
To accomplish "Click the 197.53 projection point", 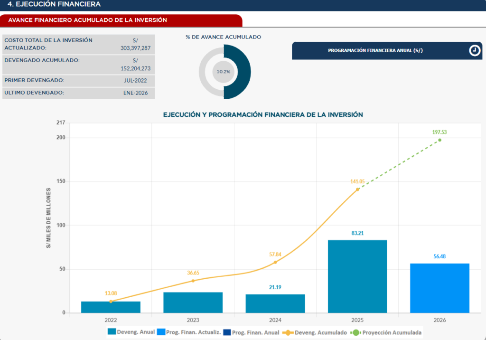I will click(x=439, y=140).
